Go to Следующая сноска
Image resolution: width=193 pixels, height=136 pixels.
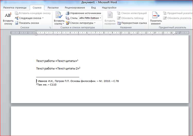click(30, 18)
